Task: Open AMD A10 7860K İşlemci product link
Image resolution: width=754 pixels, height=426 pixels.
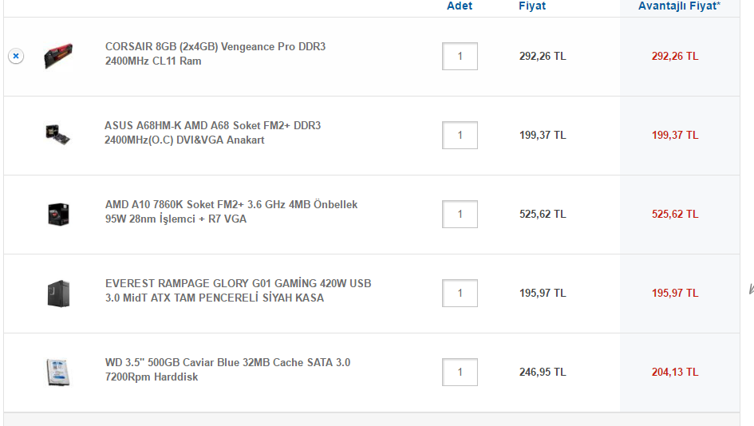Action: click(231, 211)
